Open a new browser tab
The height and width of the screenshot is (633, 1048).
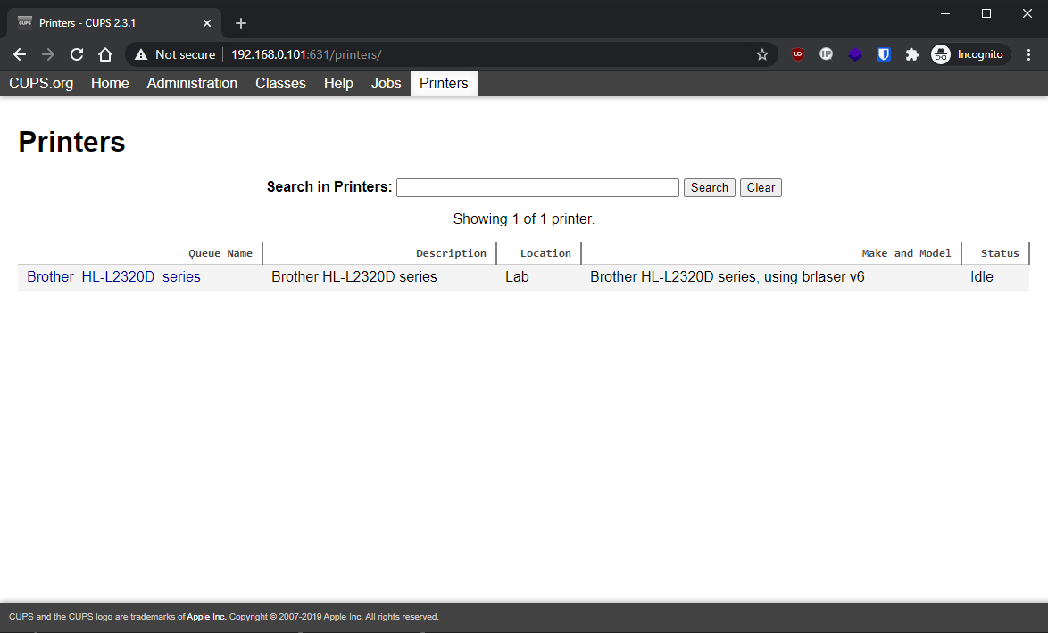(x=241, y=23)
